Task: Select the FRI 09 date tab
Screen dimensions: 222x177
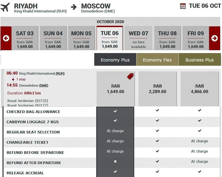Action: (x=195, y=38)
